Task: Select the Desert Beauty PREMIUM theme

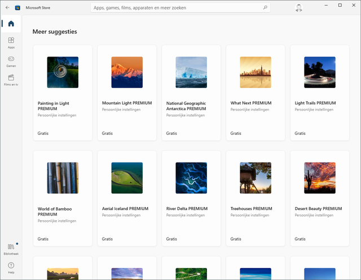Action: 320,178
